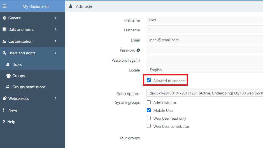Click the Your groups label
The height and width of the screenshot is (148, 263).
[x=129, y=138]
